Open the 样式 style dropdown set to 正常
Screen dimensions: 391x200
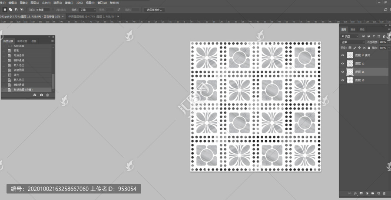coord(87,10)
